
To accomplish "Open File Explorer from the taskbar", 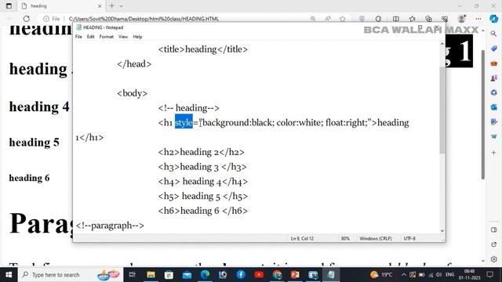I will click(x=151, y=275).
